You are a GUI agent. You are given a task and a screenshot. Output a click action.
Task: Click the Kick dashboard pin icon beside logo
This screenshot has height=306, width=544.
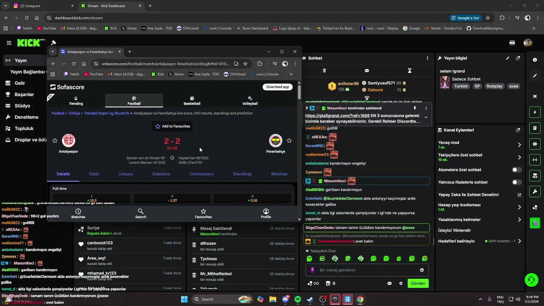(54, 43)
